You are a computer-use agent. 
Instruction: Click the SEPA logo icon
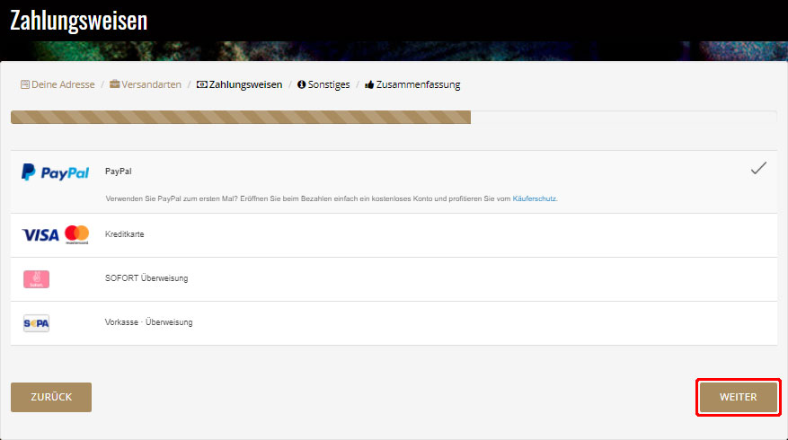point(36,322)
